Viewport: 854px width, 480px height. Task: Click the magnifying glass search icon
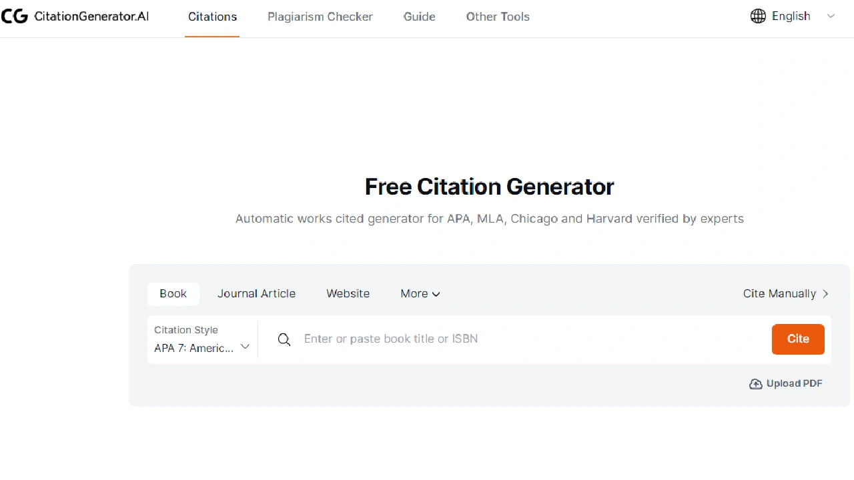pyautogui.click(x=284, y=339)
